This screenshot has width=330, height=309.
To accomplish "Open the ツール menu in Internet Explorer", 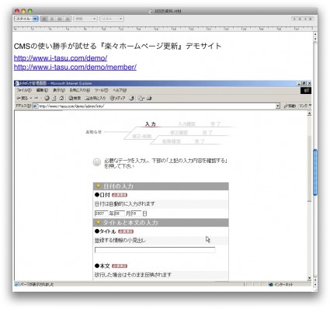I will [101, 90].
